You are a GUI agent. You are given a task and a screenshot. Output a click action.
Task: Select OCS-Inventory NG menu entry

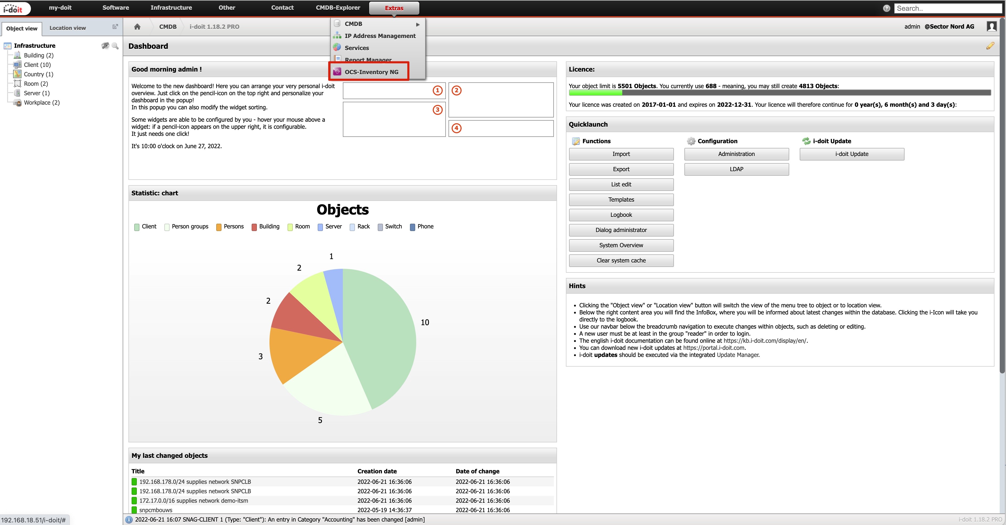pyautogui.click(x=371, y=72)
